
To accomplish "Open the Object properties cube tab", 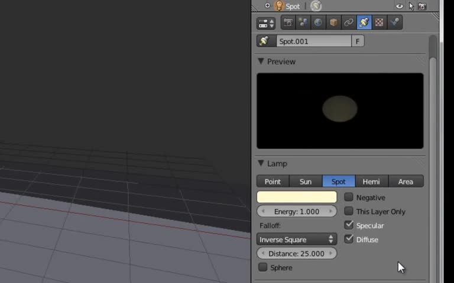I will tap(333, 22).
